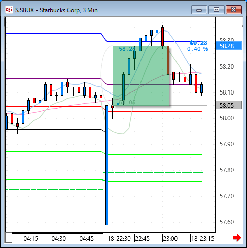The width and height of the screenshot is (247, 248).
Task: Click the 22:45 time axis label
Action: 143,239
